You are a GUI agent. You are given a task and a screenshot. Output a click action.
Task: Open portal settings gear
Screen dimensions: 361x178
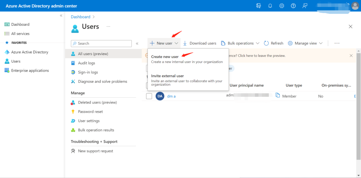(x=282, y=6)
